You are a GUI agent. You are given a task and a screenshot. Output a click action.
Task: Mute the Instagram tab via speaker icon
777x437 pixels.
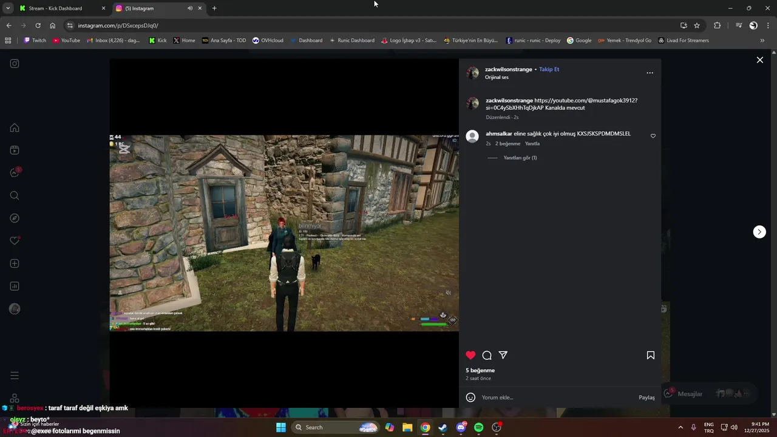[x=190, y=8]
